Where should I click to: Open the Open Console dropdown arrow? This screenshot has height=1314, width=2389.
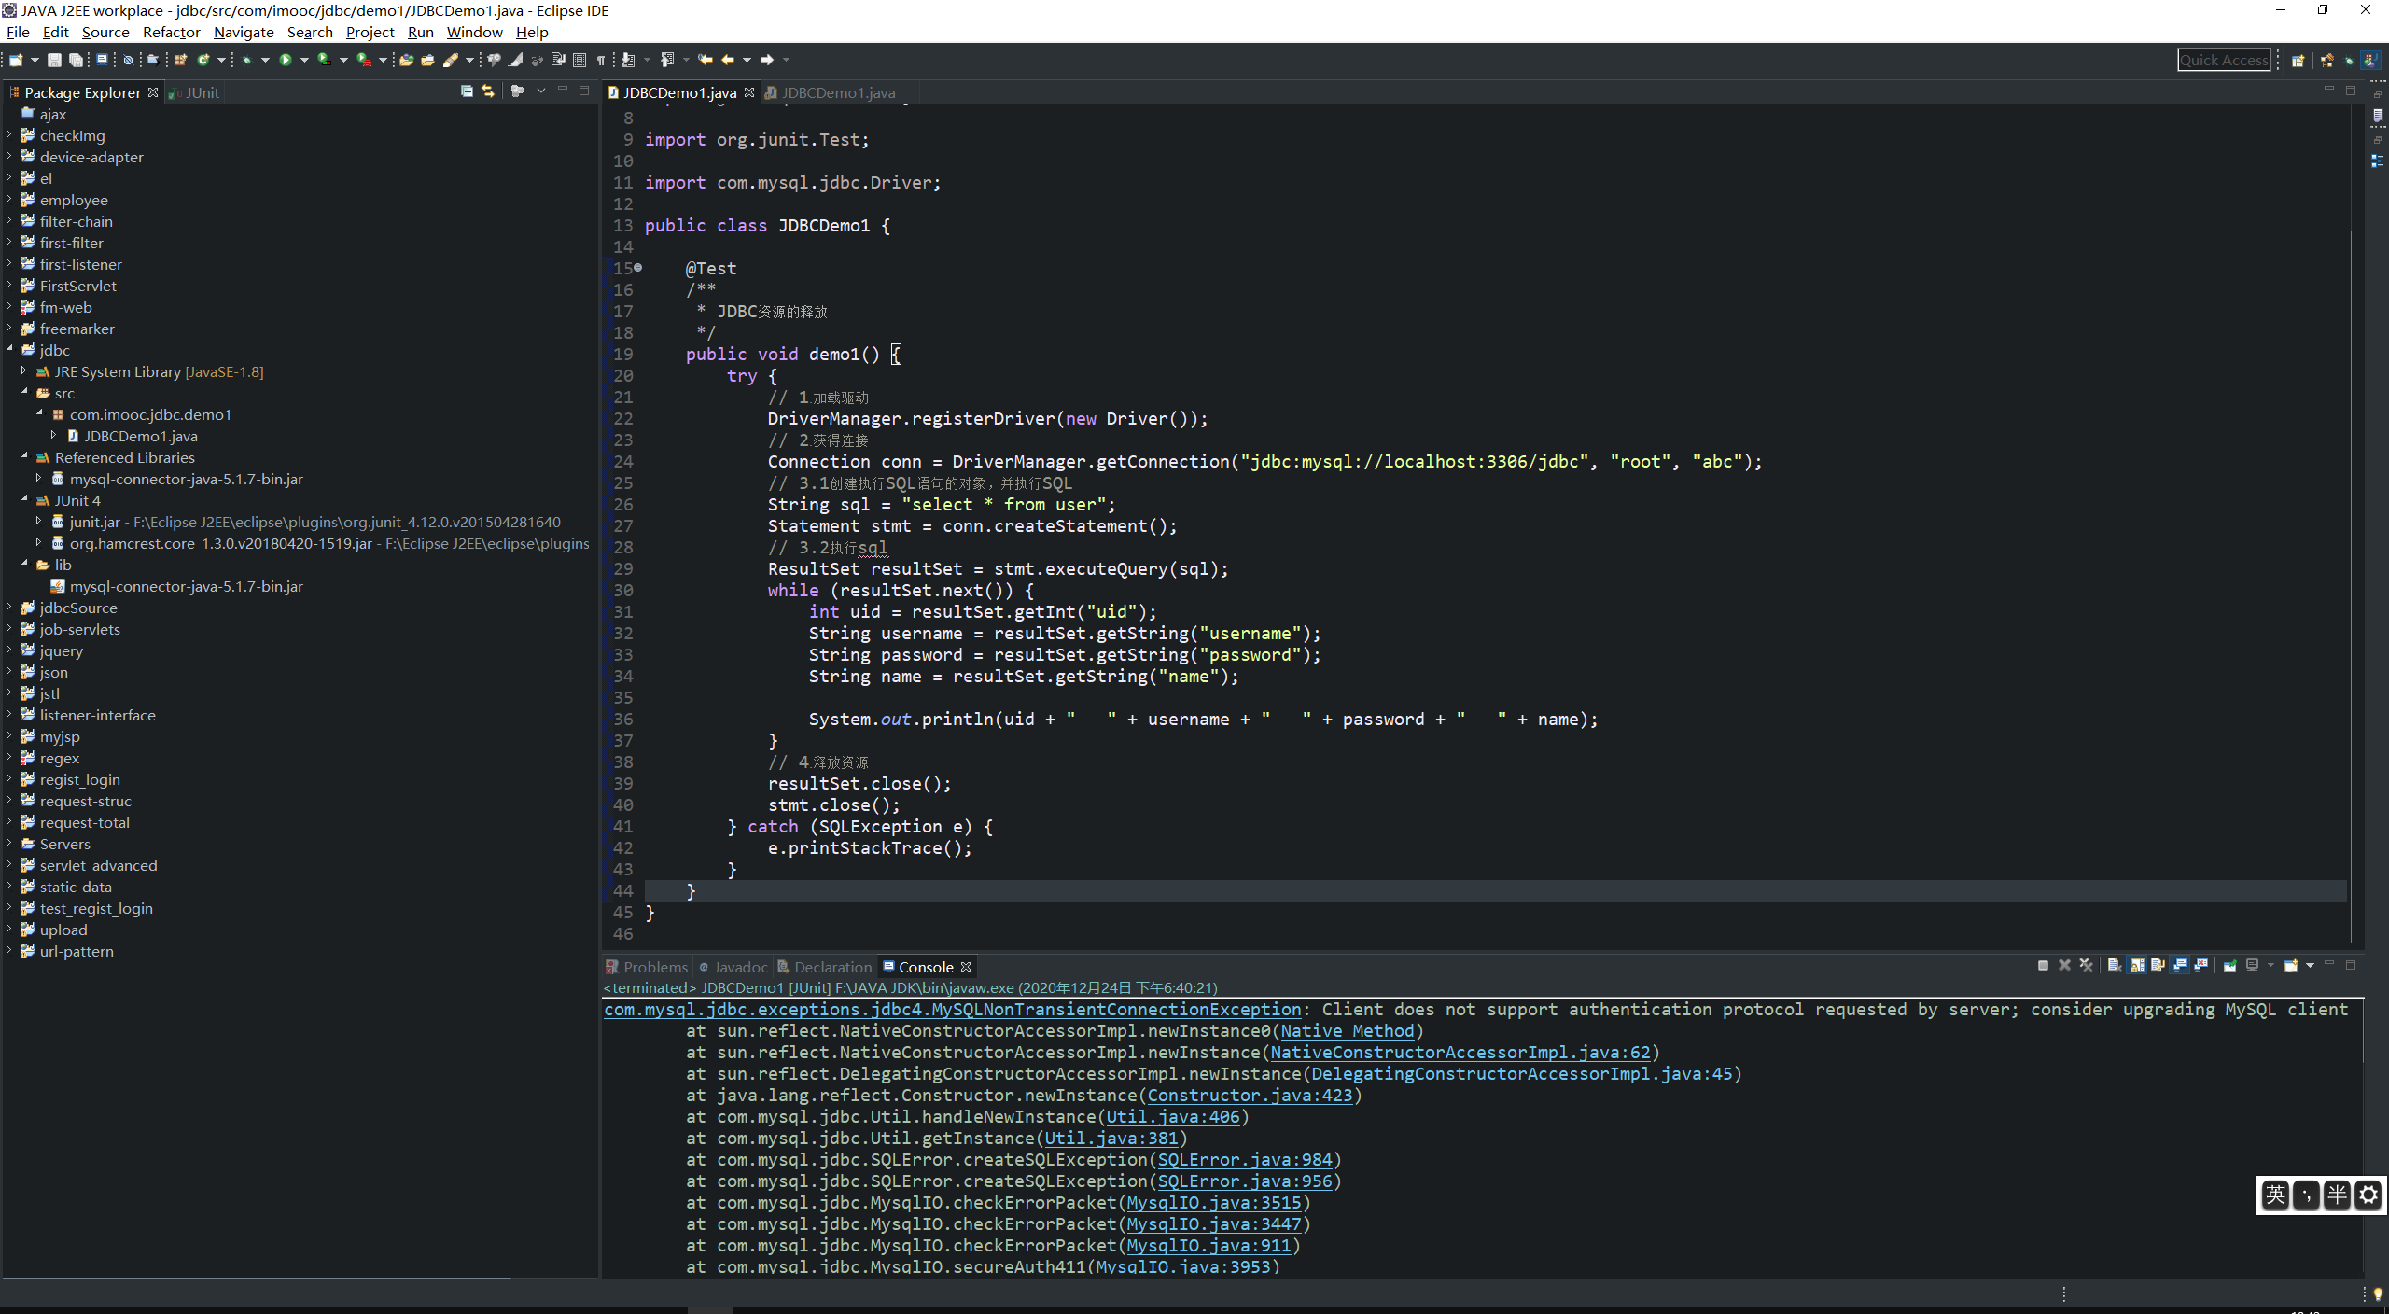[2310, 965]
